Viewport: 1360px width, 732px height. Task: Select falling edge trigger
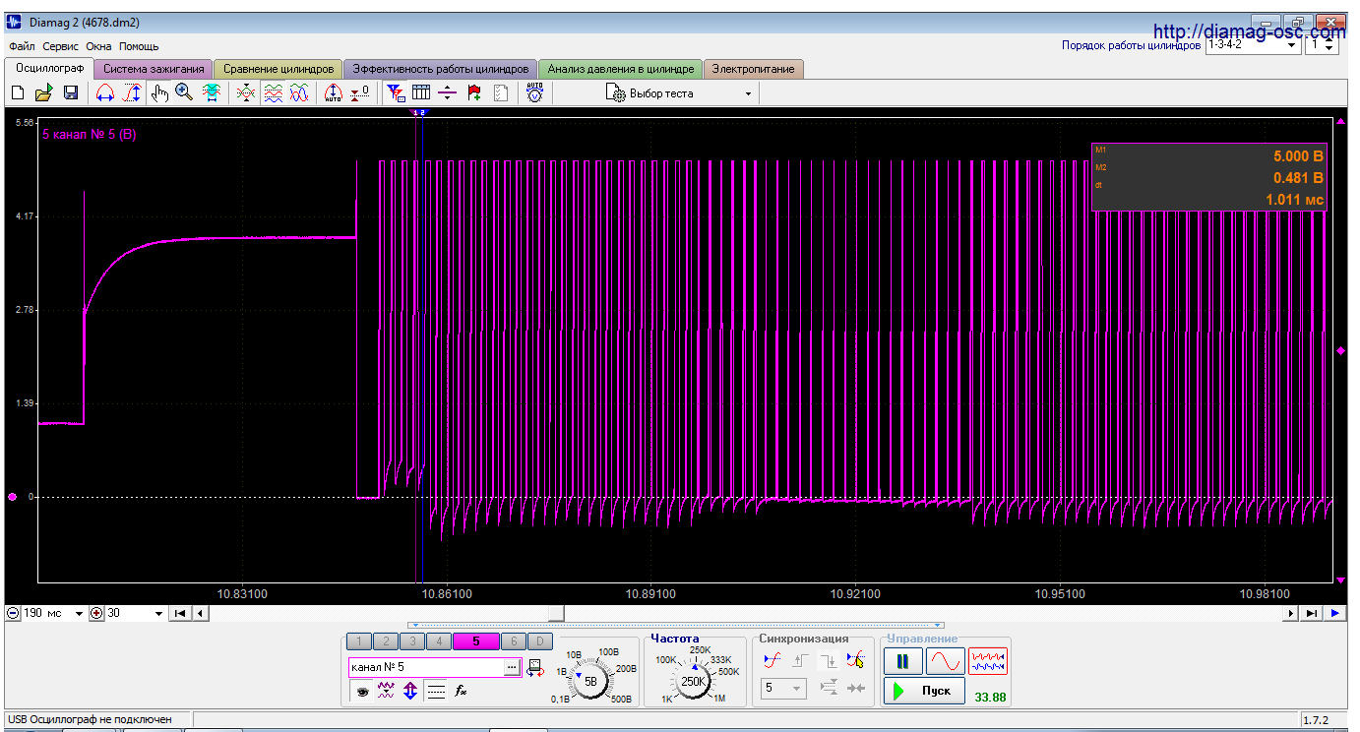point(829,661)
